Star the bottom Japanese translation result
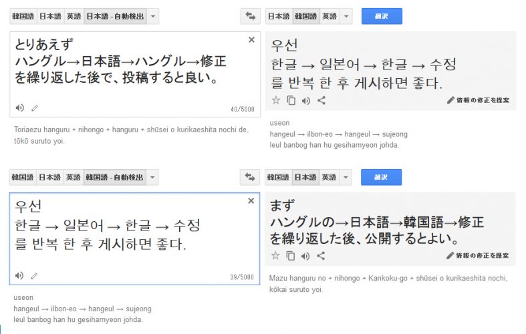526x334 pixels. coord(276,256)
